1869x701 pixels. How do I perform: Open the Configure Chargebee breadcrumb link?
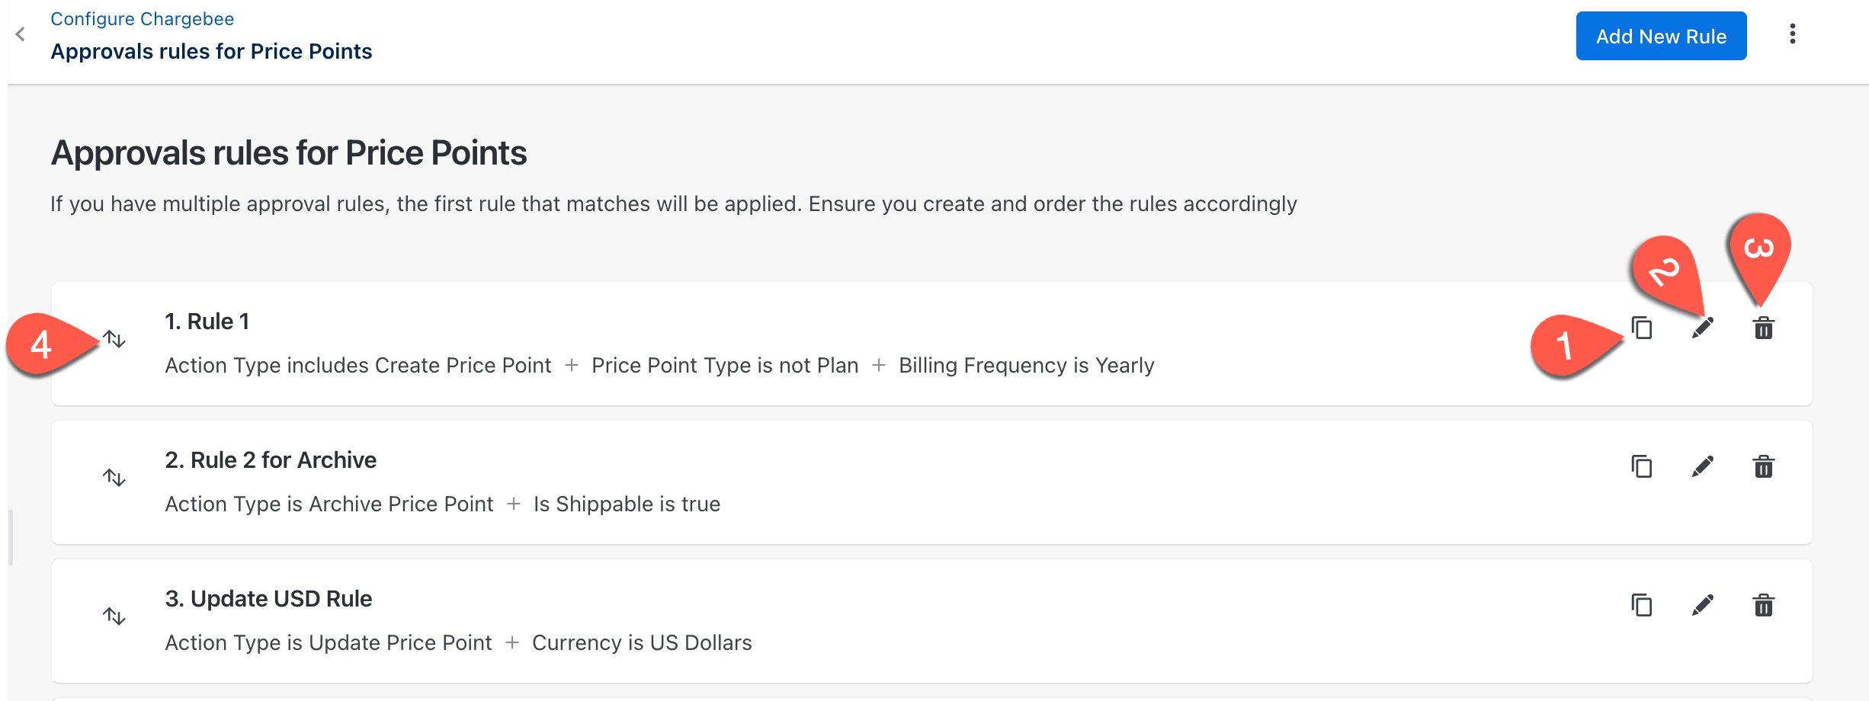pyautogui.click(x=142, y=19)
